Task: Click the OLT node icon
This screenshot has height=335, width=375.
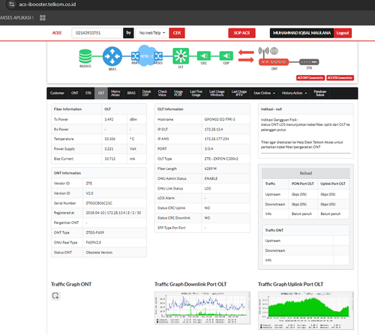Action: tap(181, 56)
